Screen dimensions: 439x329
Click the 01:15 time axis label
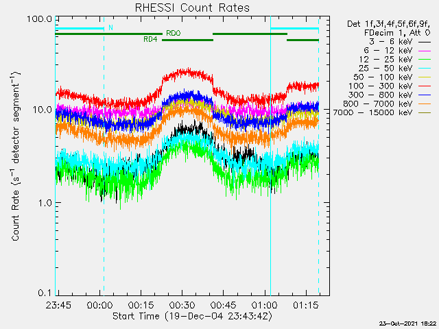click(x=306, y=305)
